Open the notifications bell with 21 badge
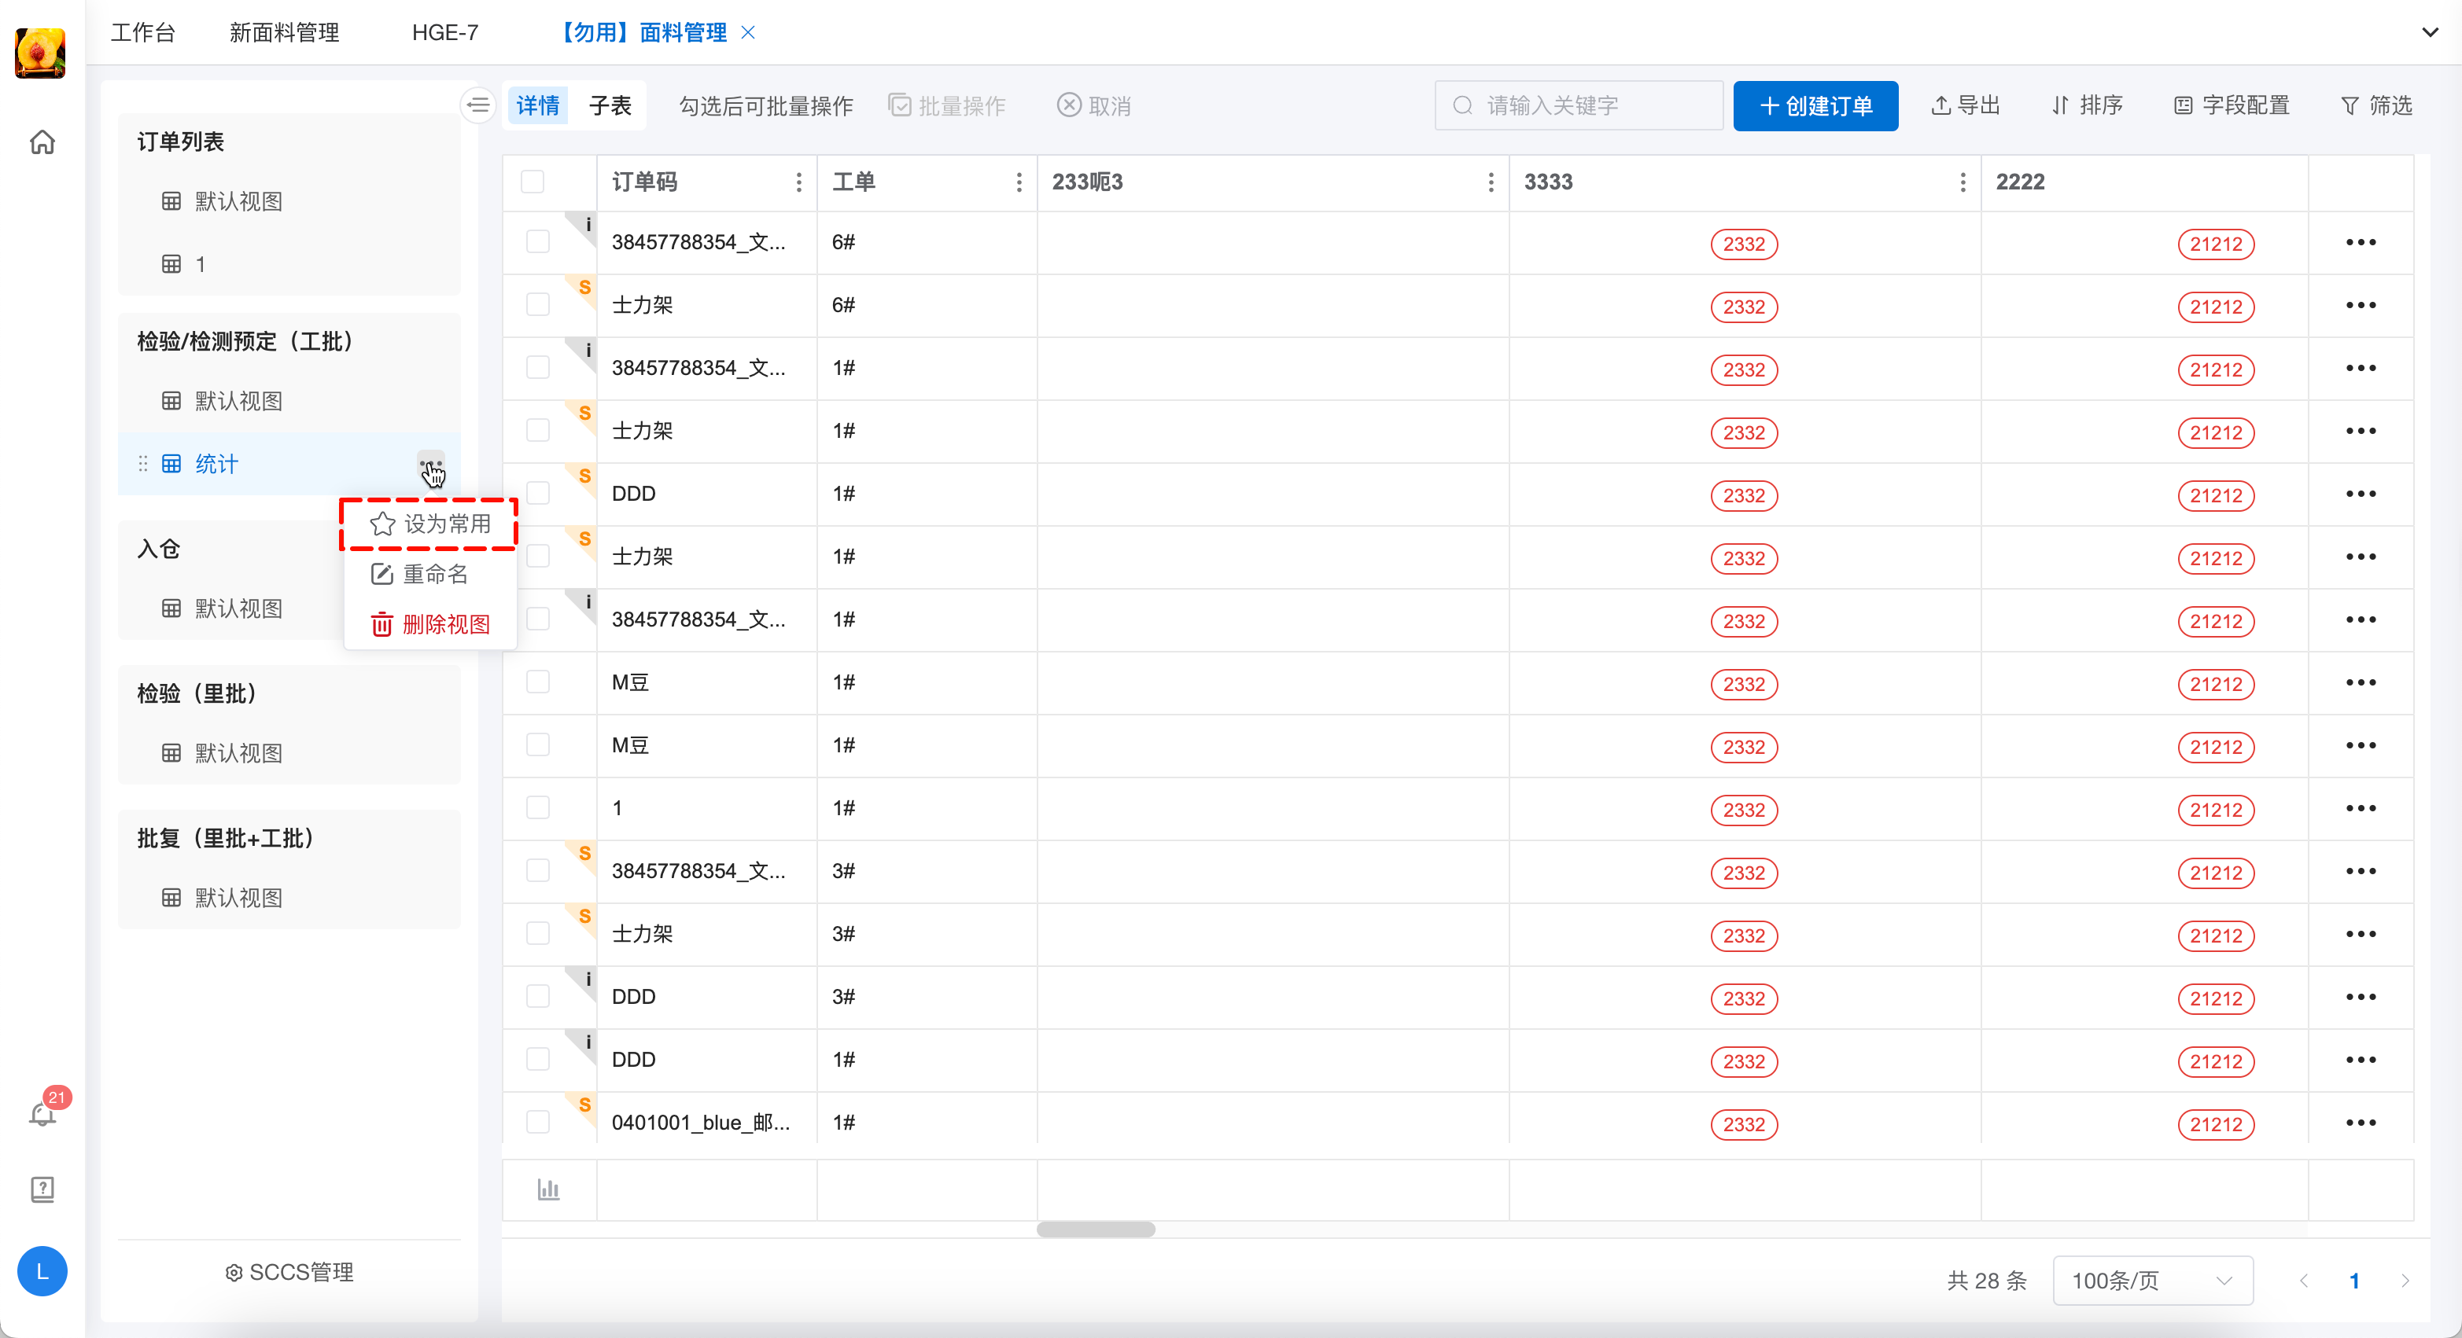 (42, 1114)
